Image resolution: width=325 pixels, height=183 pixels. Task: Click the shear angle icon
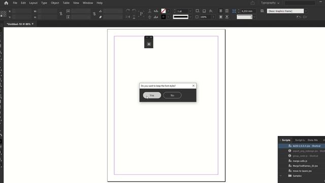coord(101,17)
